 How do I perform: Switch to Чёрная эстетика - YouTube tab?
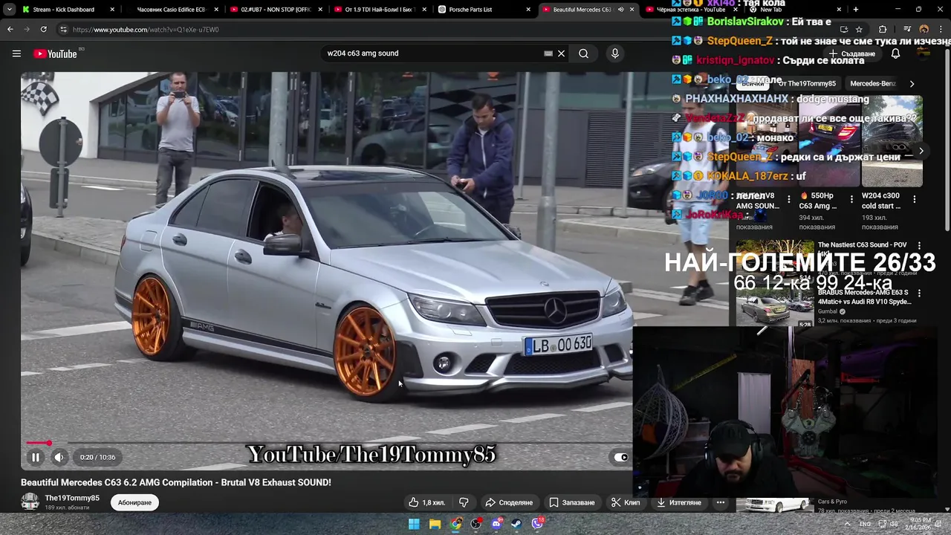coord(690,10)
